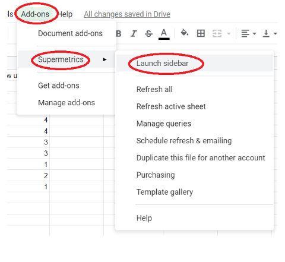Apply strikethrough formatting
285x262 pixels.
point(148,33)
